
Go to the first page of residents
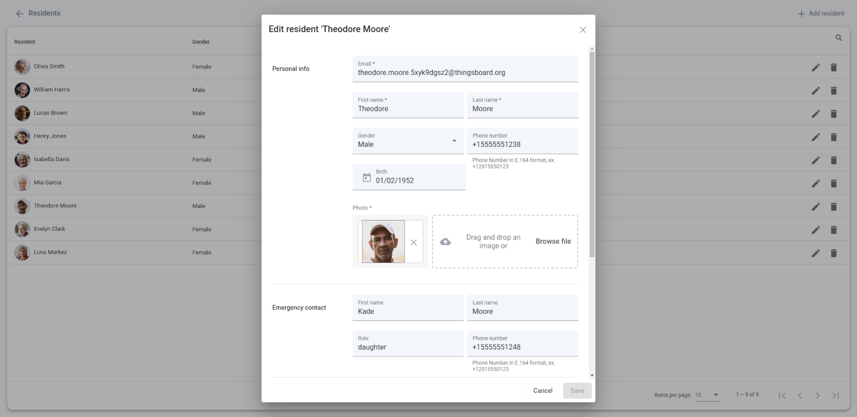tap(782, 395)
